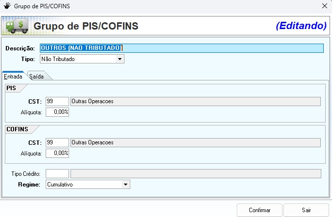
Task: Click the Sair button
Action: click(306, 210)
